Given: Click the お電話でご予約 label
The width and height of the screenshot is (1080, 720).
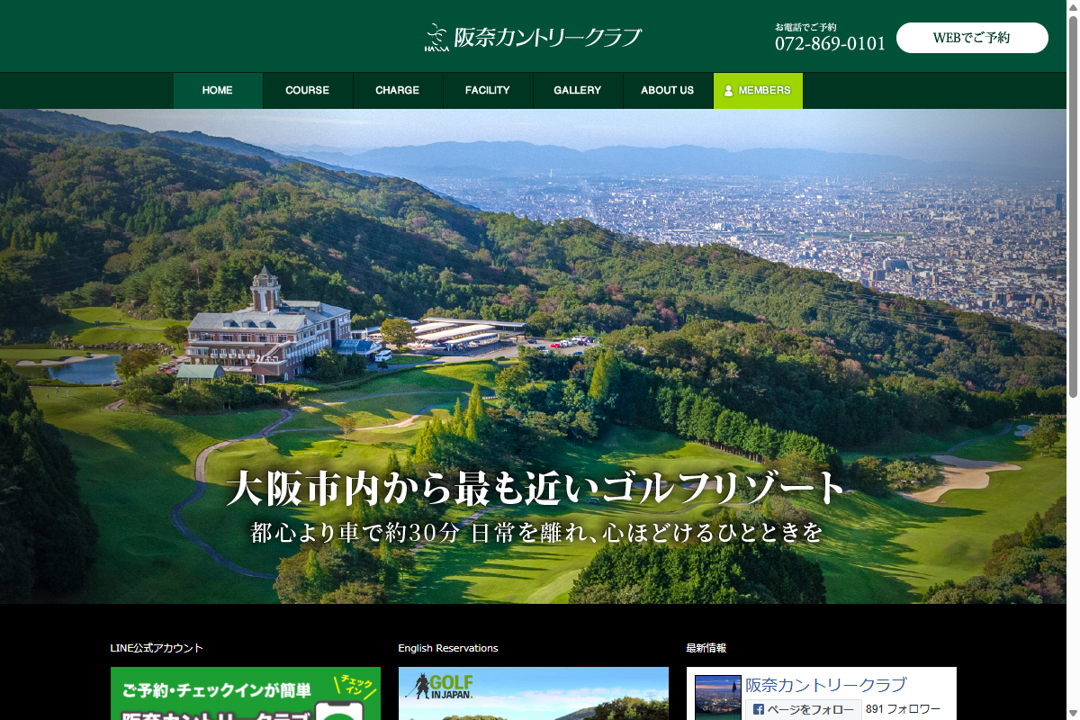Looking at the screenshot, I should point(805,27).
